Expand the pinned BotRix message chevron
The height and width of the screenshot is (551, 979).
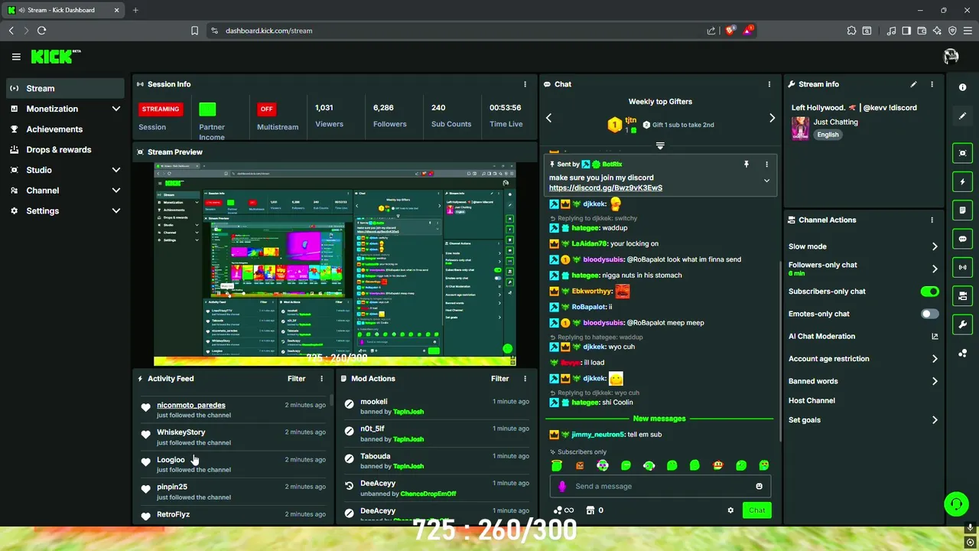coord(766,181)
